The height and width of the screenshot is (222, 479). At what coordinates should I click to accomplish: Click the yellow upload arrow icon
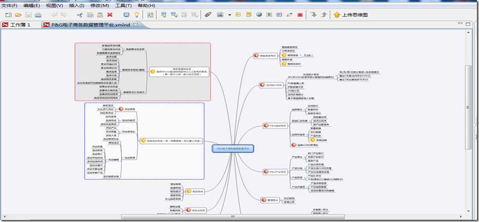coord(337,15)
